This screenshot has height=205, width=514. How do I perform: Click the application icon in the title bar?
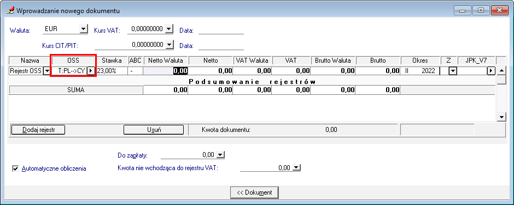pos(10,10)
